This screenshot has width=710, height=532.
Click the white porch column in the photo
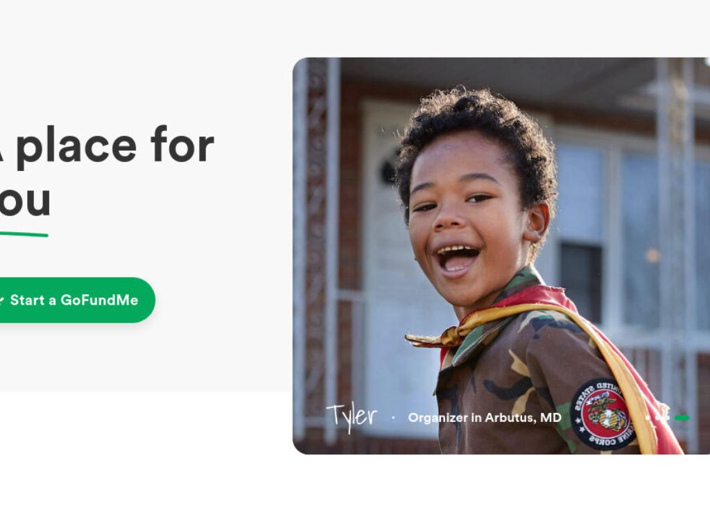(x=332, y=249)
